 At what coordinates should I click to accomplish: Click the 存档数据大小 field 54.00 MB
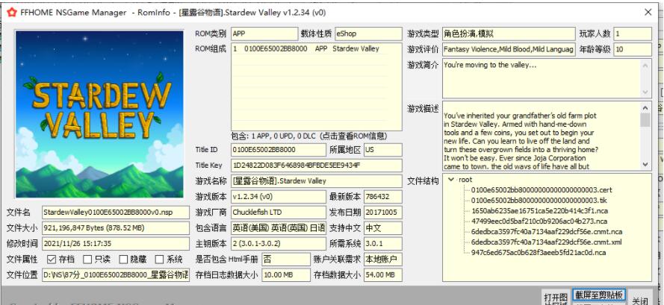coord(383,275)
